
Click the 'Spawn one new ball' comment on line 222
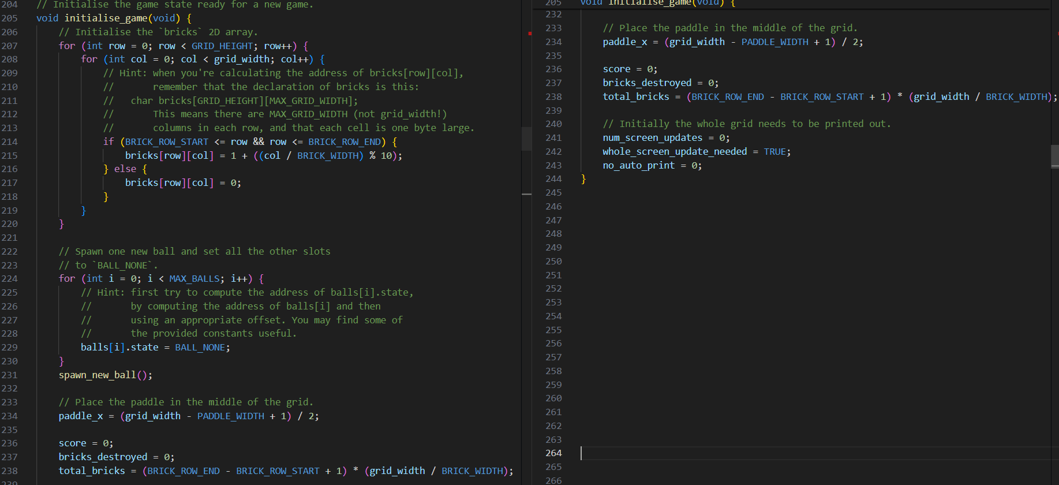(194, 252)
